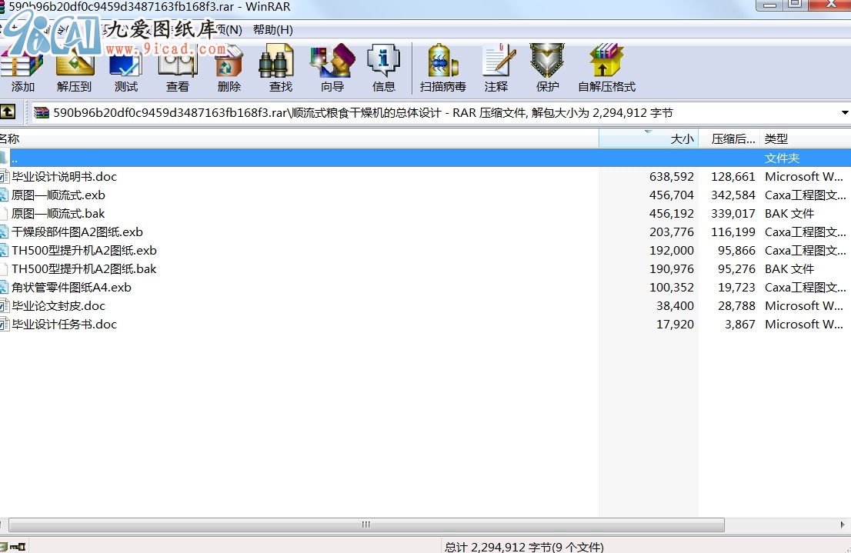The image size is (851, 553).
Task: Click the horizontal scrollbar thumb
Action: [365, 525]
